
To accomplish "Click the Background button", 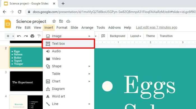I will click(118, 36).
